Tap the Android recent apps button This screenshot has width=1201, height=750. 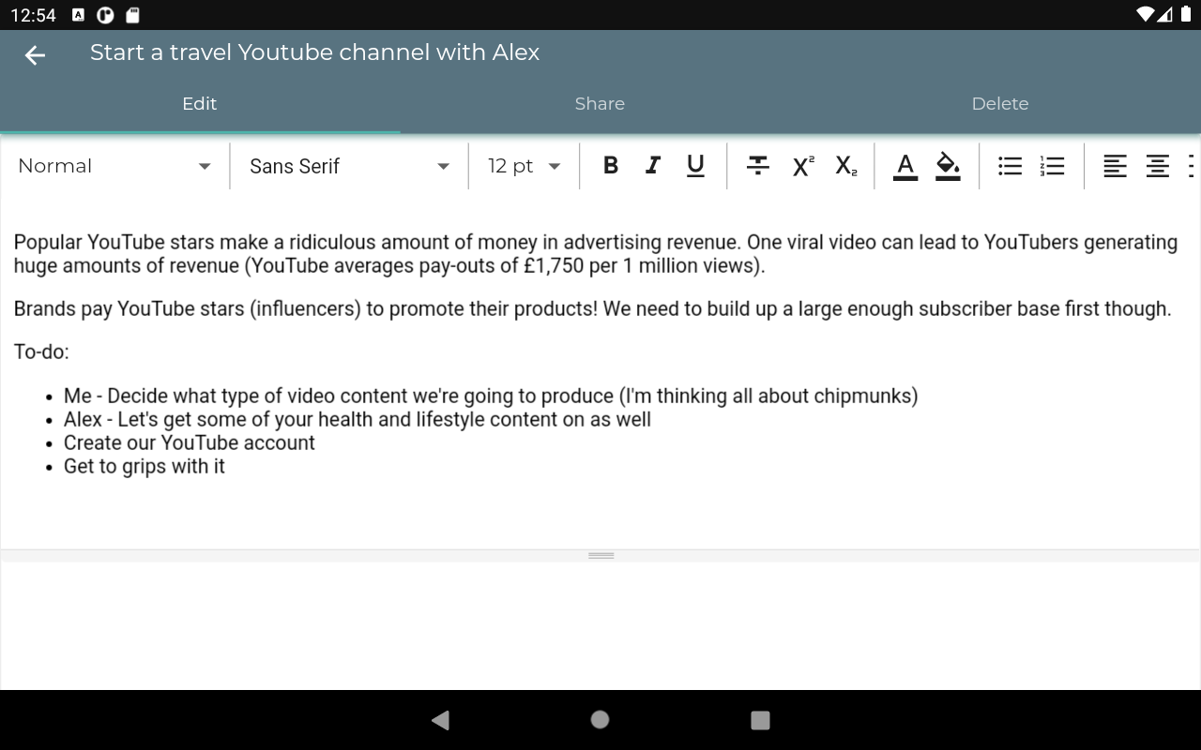coord(760,720)
